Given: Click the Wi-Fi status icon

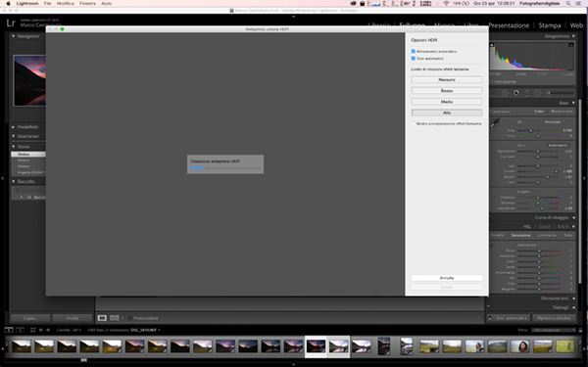Looking at the screenshot, I should point(446,3).
